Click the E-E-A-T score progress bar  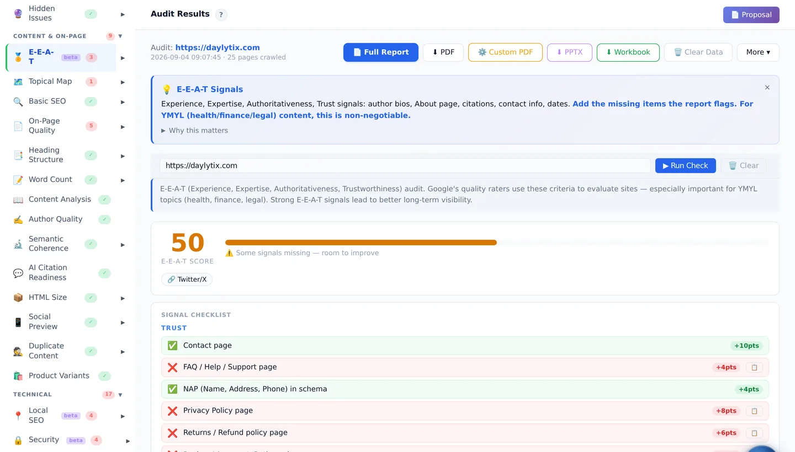click(x=496, y=243)
